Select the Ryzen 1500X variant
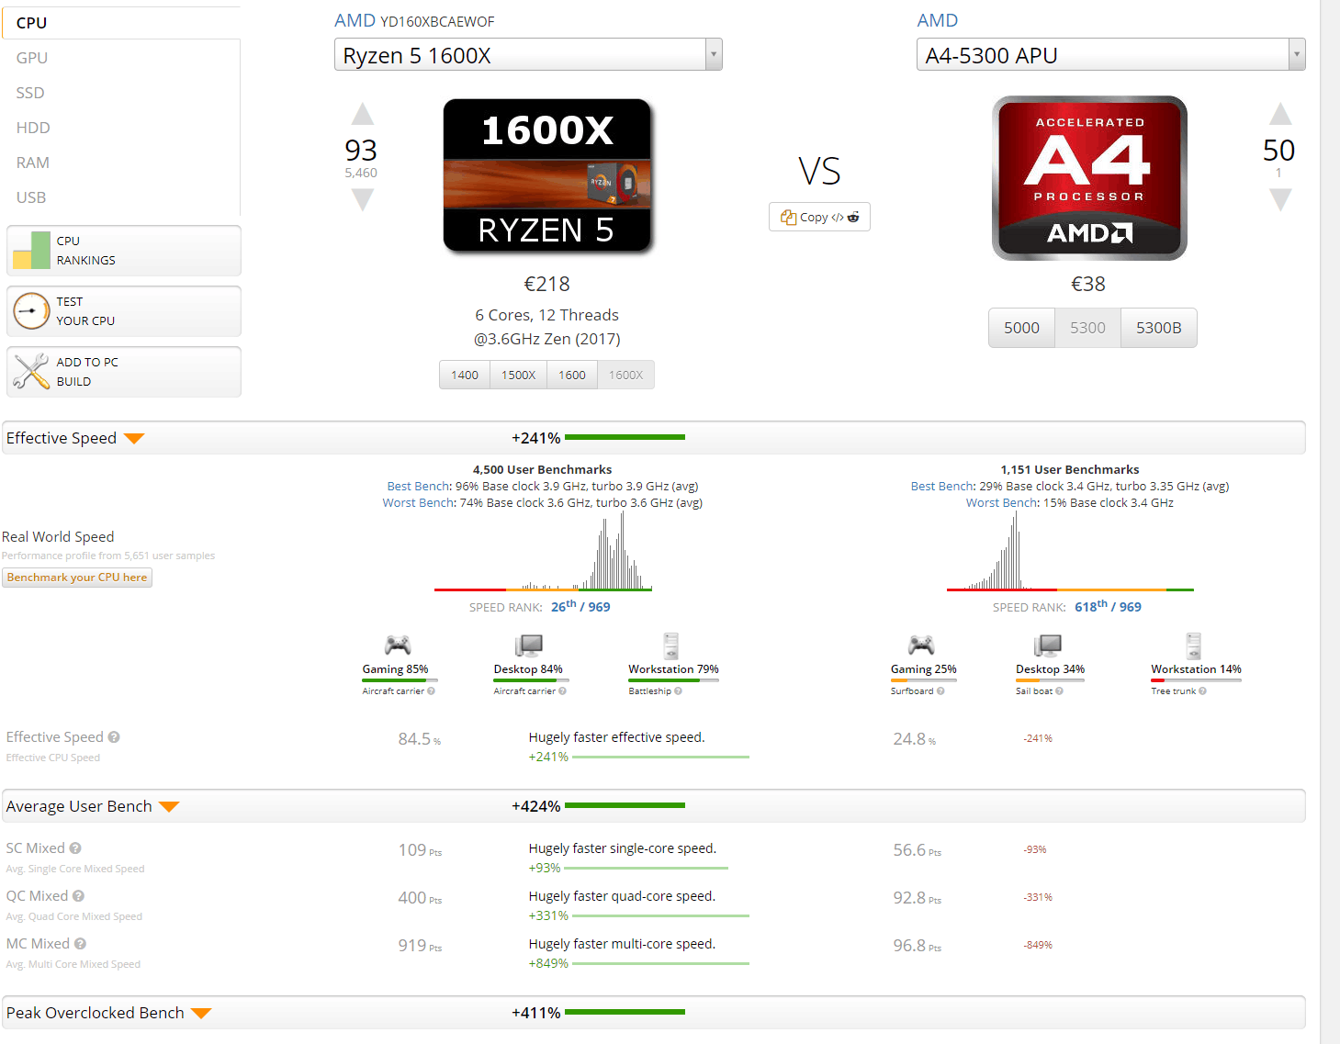The image size is (1340, 1044). pos(519,375)
